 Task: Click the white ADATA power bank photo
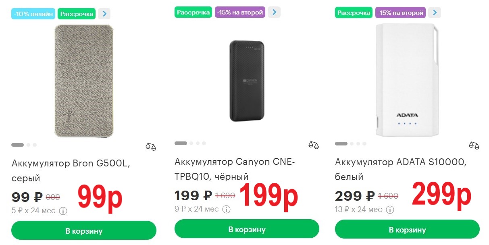(407, 80)
